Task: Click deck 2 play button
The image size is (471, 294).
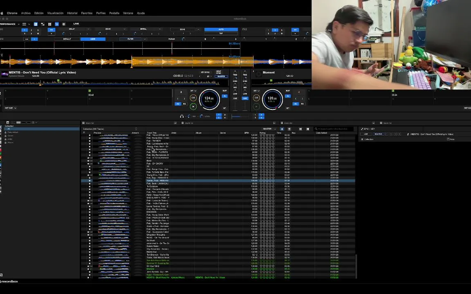Action: coord(256,106)
